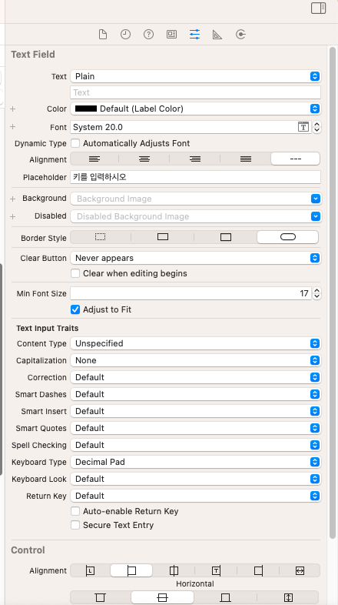Add a Font variation with plus button
This screenshot has width=338, height=605.
(x=13, y=126)
